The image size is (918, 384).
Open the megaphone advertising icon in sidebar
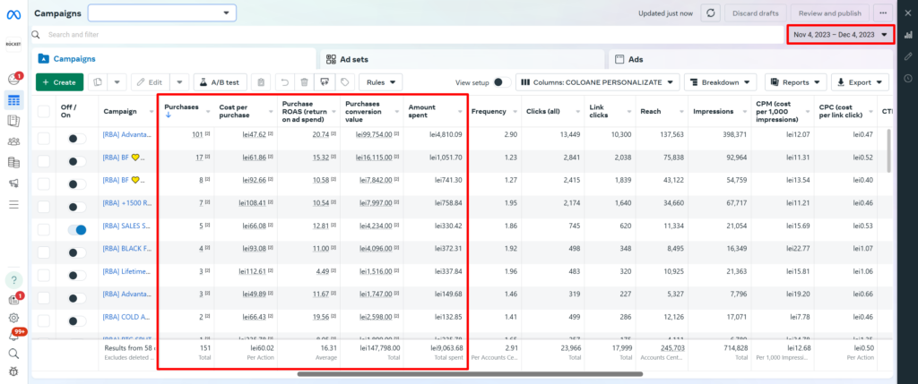coord(13,183)
